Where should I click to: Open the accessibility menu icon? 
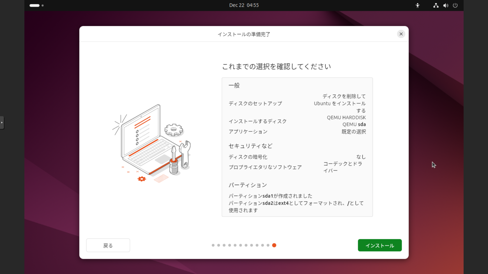417,5
